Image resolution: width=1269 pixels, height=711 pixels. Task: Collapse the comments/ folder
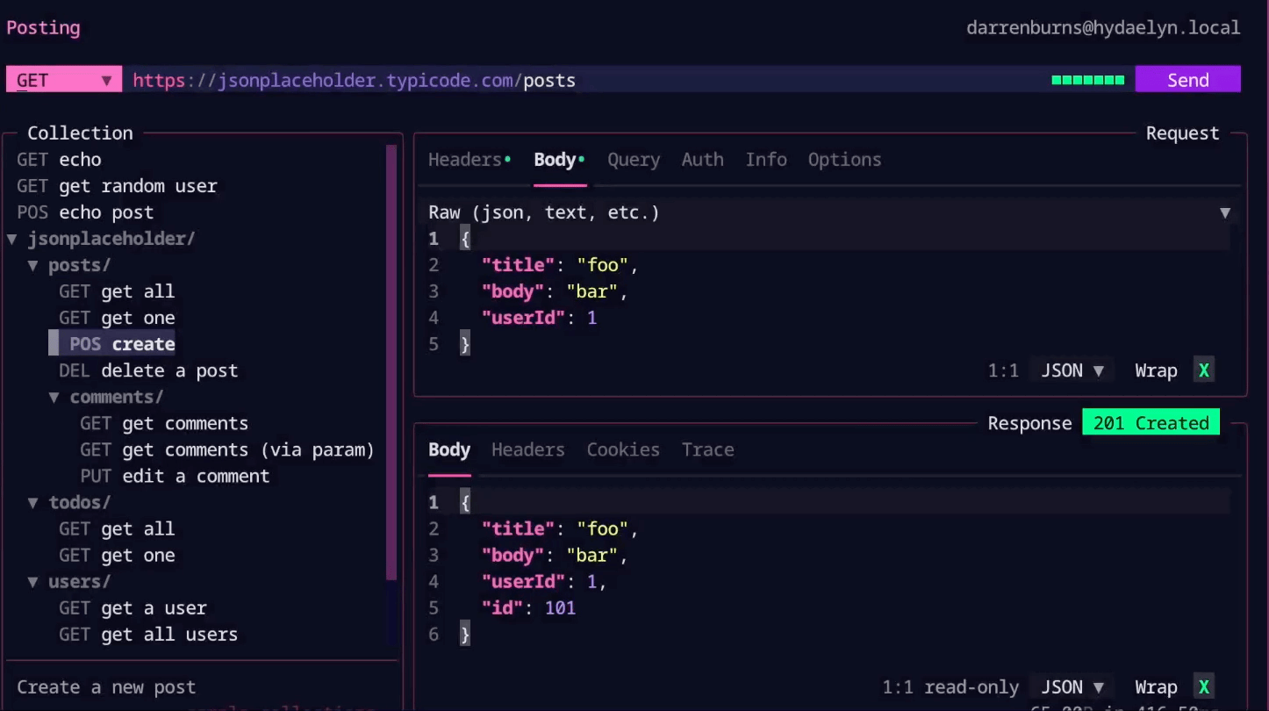[x=54, y=397]
